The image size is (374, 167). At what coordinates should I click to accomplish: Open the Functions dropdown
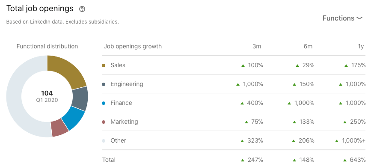[x=342, y=18]
